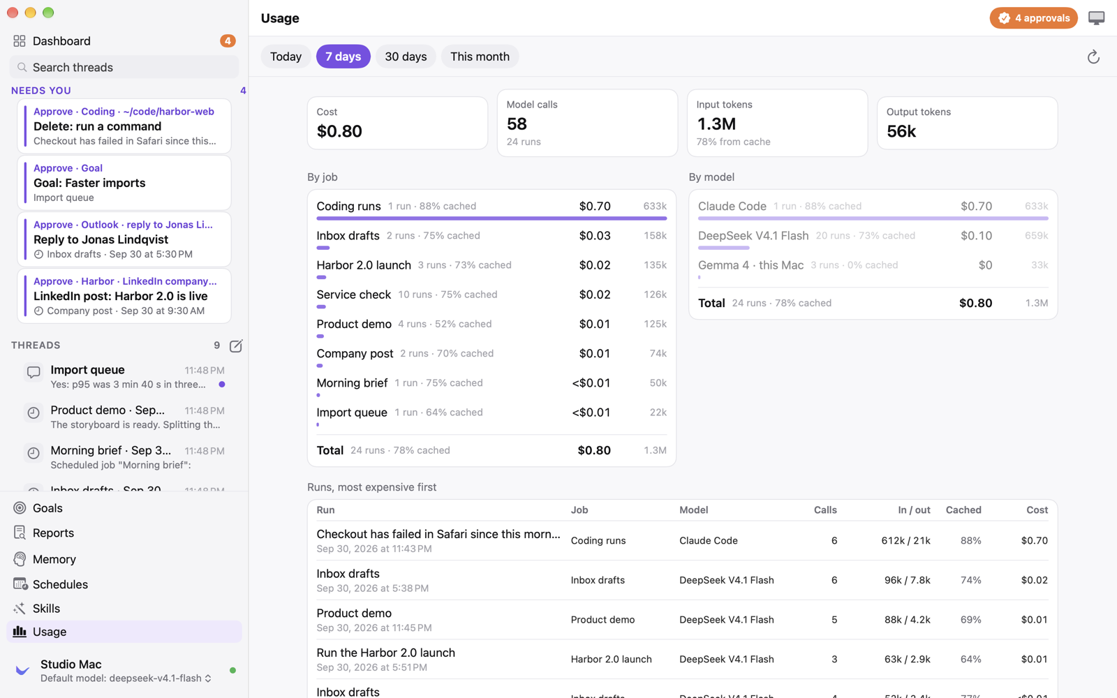Click the display monitor icon
This screenshot has height=698, width=1117.
pyautogui.click(x=1096, y=18)
